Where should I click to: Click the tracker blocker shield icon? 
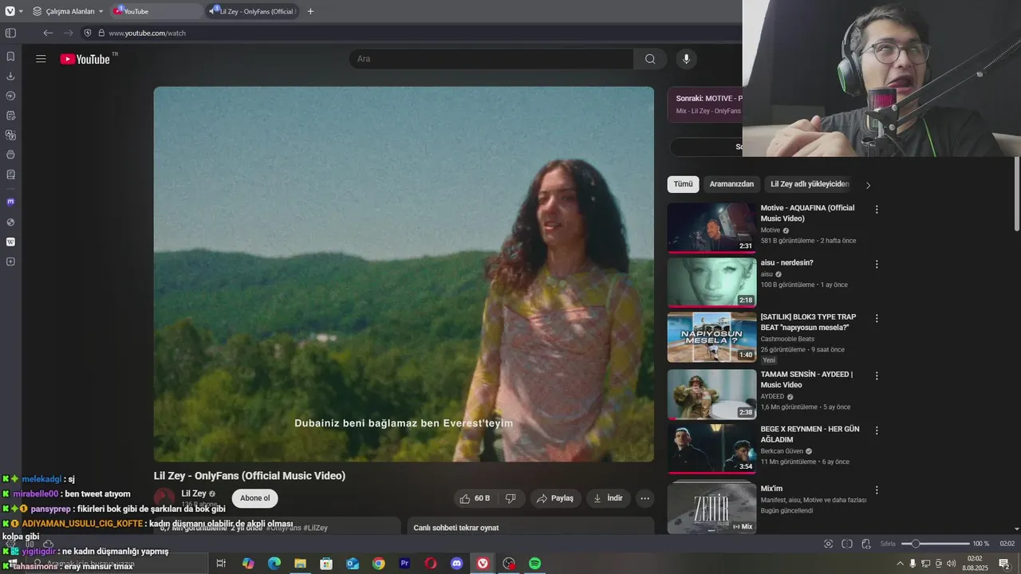pyautogui.click(x=89, y=33)
